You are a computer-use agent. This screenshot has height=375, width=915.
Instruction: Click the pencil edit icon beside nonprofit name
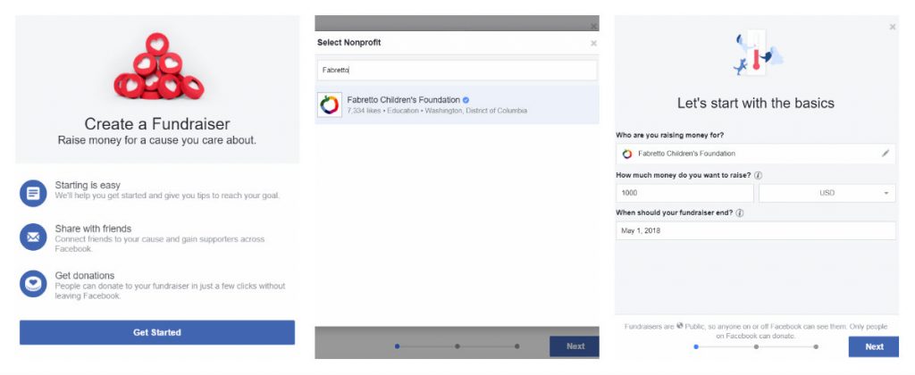(886, 154)
